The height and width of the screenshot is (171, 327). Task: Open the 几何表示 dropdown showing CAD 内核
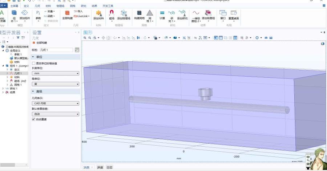(56, 103)
